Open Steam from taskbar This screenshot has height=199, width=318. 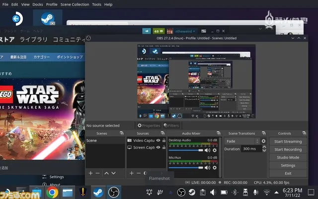point(98,192)
